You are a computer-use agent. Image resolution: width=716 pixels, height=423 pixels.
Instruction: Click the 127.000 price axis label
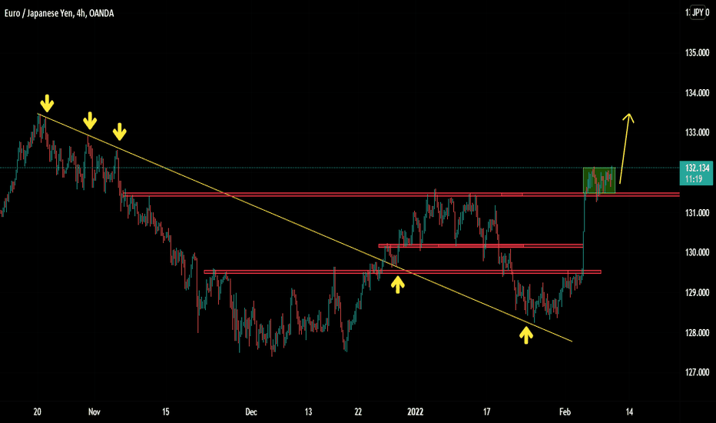(x=697, y=372)
